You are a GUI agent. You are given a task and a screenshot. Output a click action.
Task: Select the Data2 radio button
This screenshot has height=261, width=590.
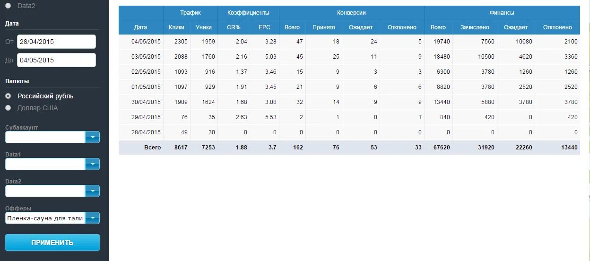click(x=8, y=6)
